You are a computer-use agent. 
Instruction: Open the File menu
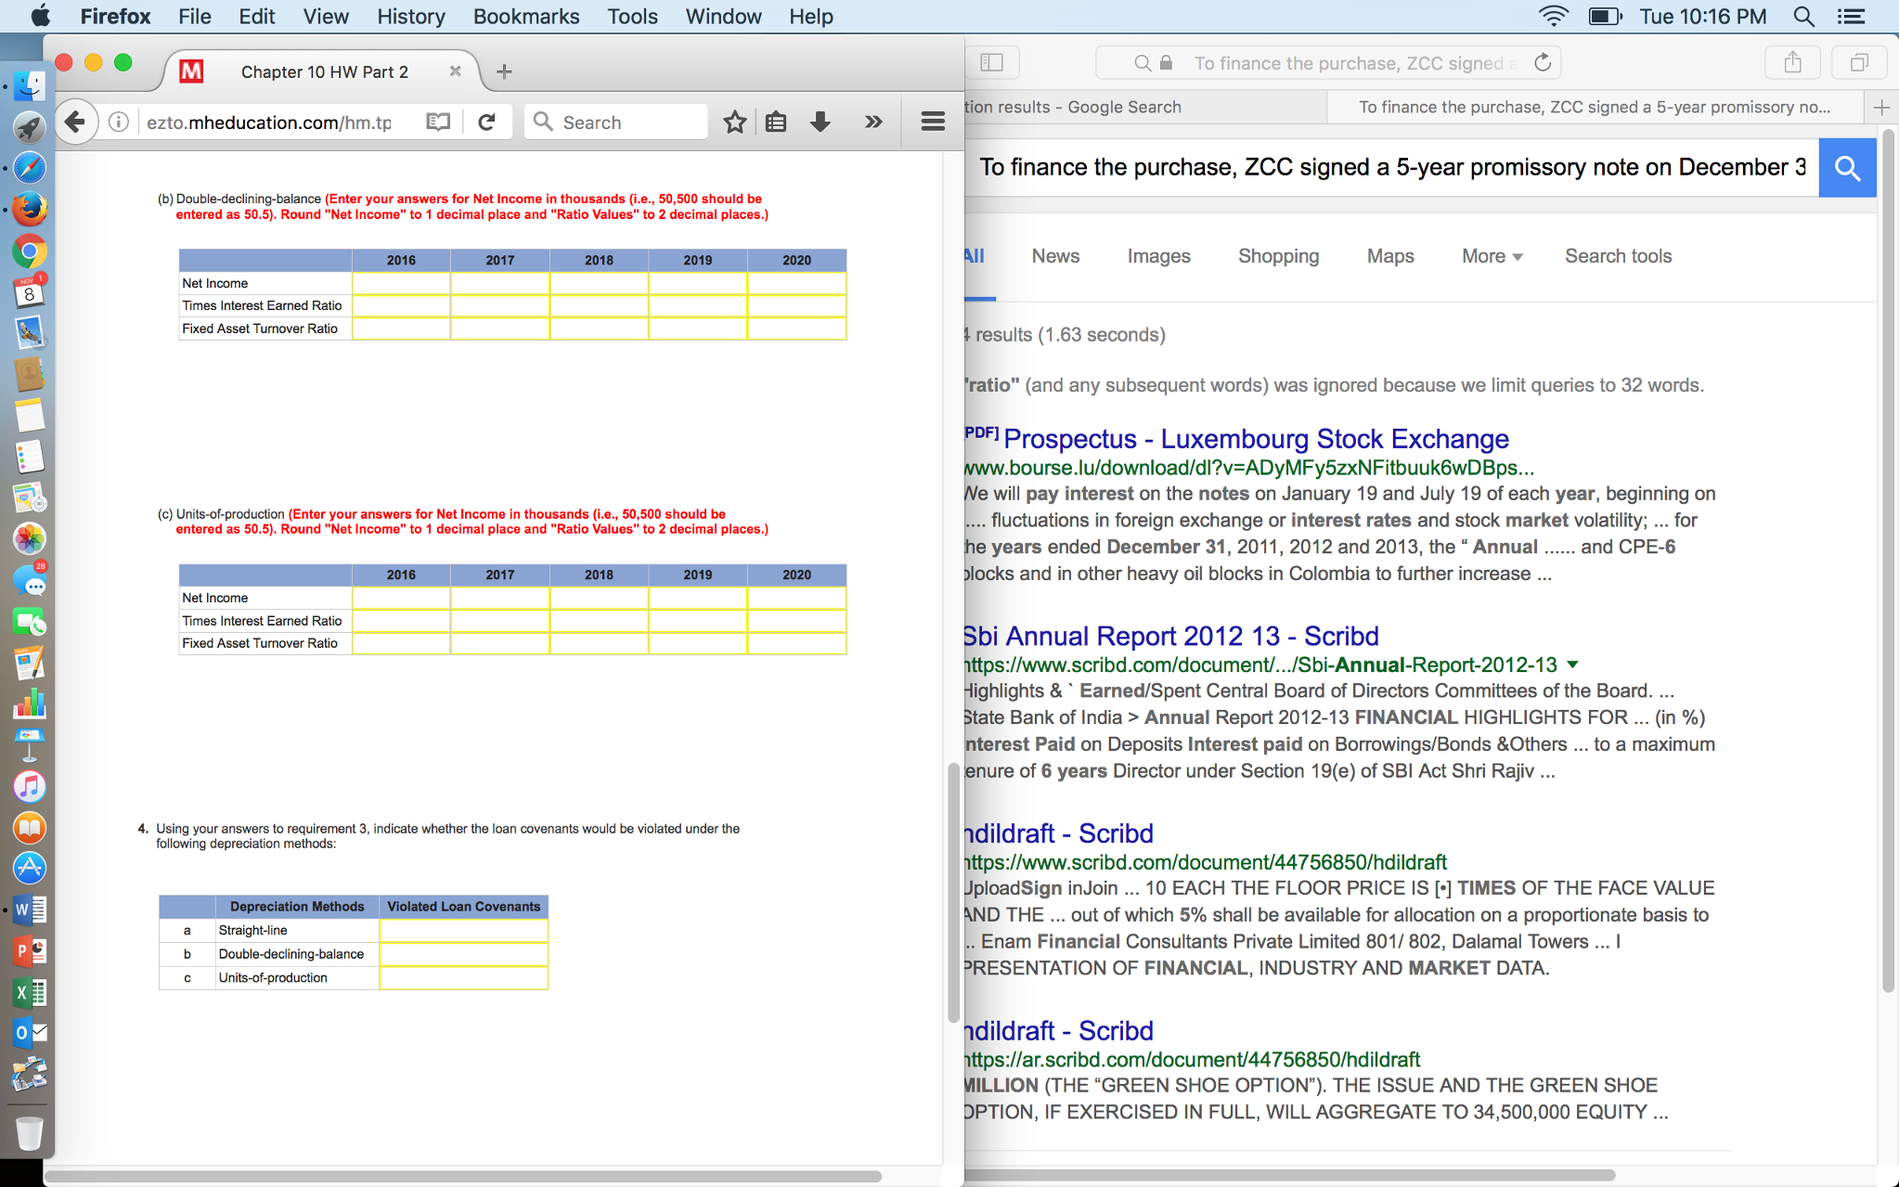[x=195, y=16]
